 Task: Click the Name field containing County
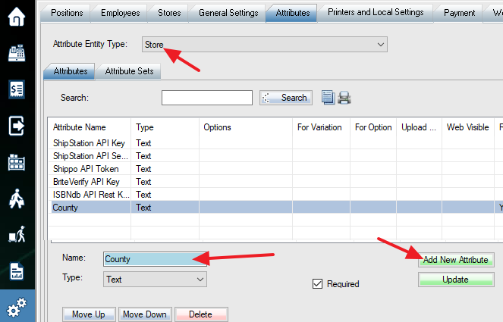click(155, 259)
